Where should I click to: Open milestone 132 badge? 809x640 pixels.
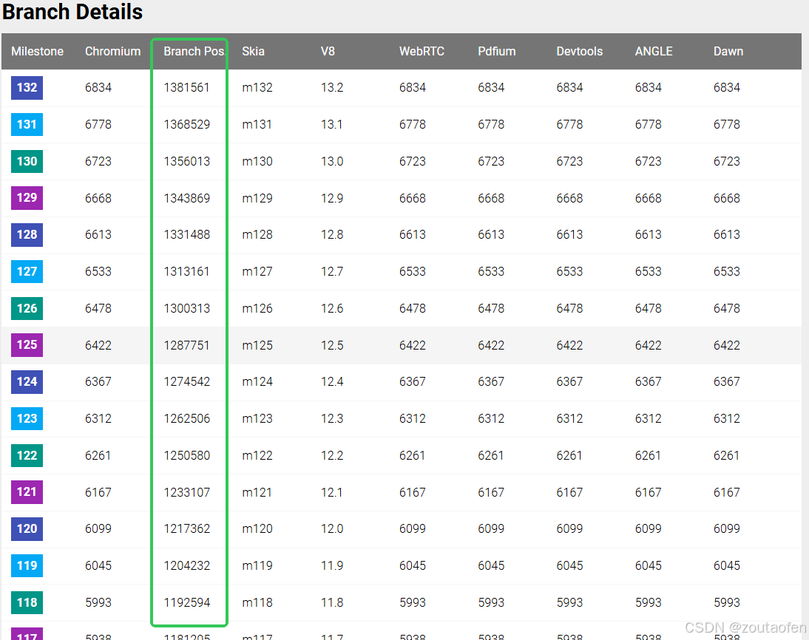pyautogui.click(x=27, y=88)
